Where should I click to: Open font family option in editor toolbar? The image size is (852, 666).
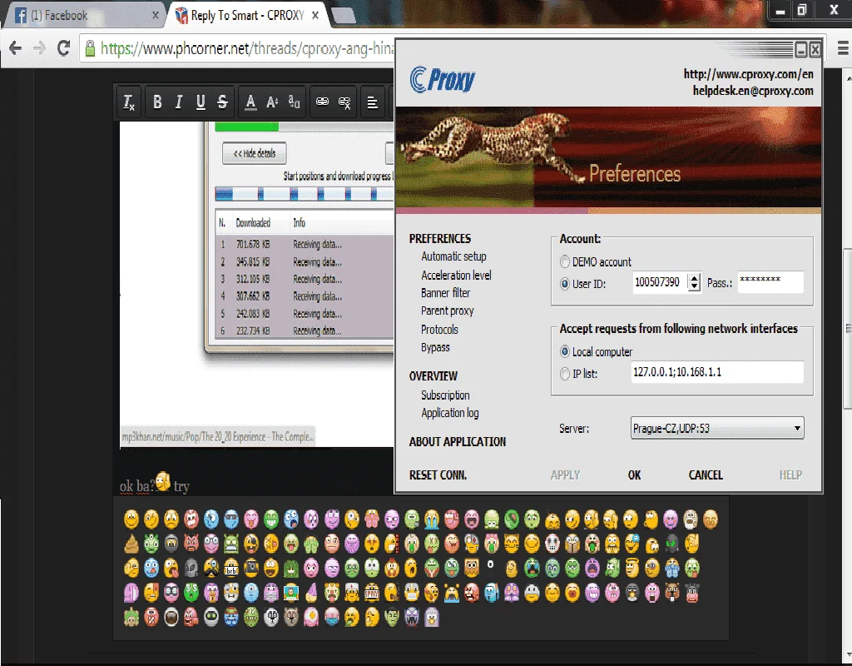[x=294, y=102]
